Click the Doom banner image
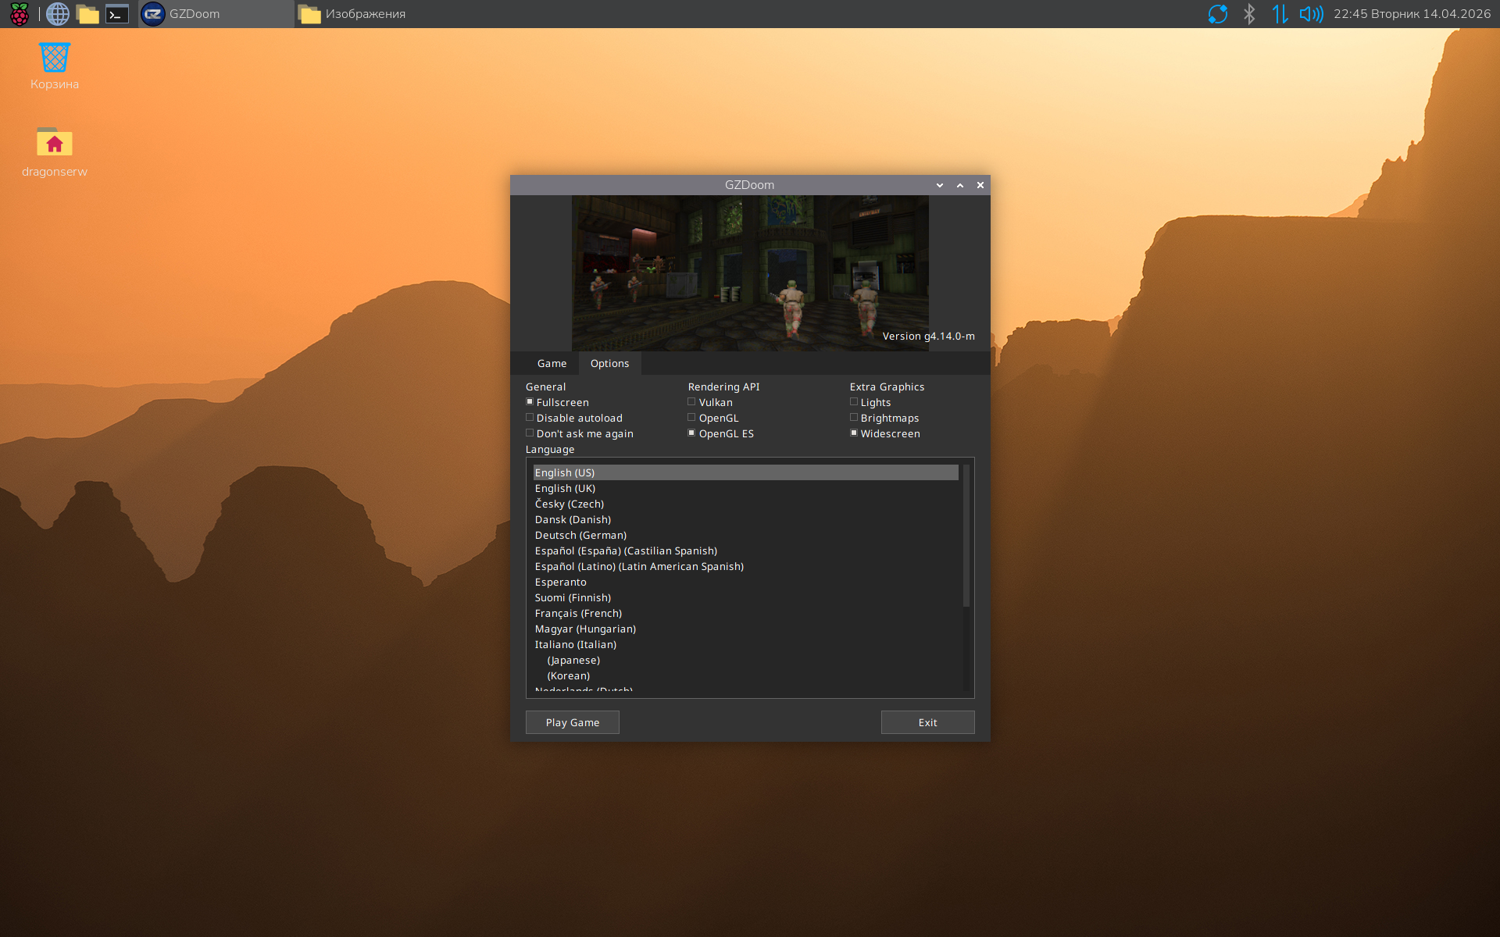The width and height of the screenshot is (1500, 937). coord(750,273)
